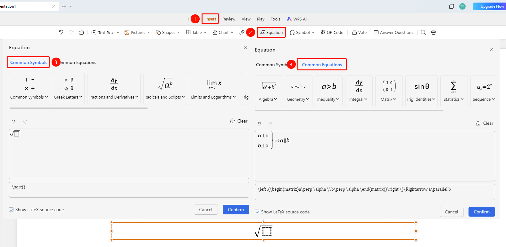Click the search magnifier icon in toolbar
Image resolution: width=506 pixels, height=247 pixels.
(423, 32)
